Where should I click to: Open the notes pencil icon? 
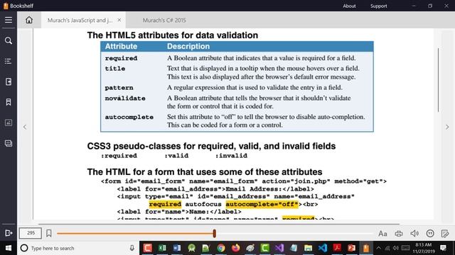[445, 233]
